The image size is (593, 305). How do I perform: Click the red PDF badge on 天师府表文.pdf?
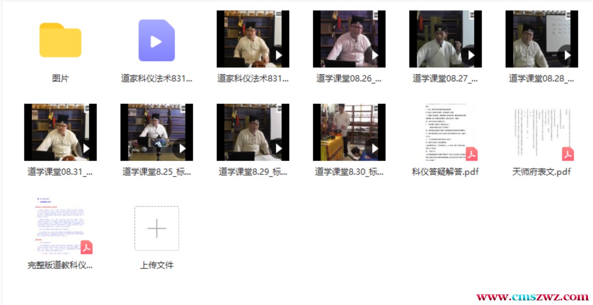pos(567,154)
